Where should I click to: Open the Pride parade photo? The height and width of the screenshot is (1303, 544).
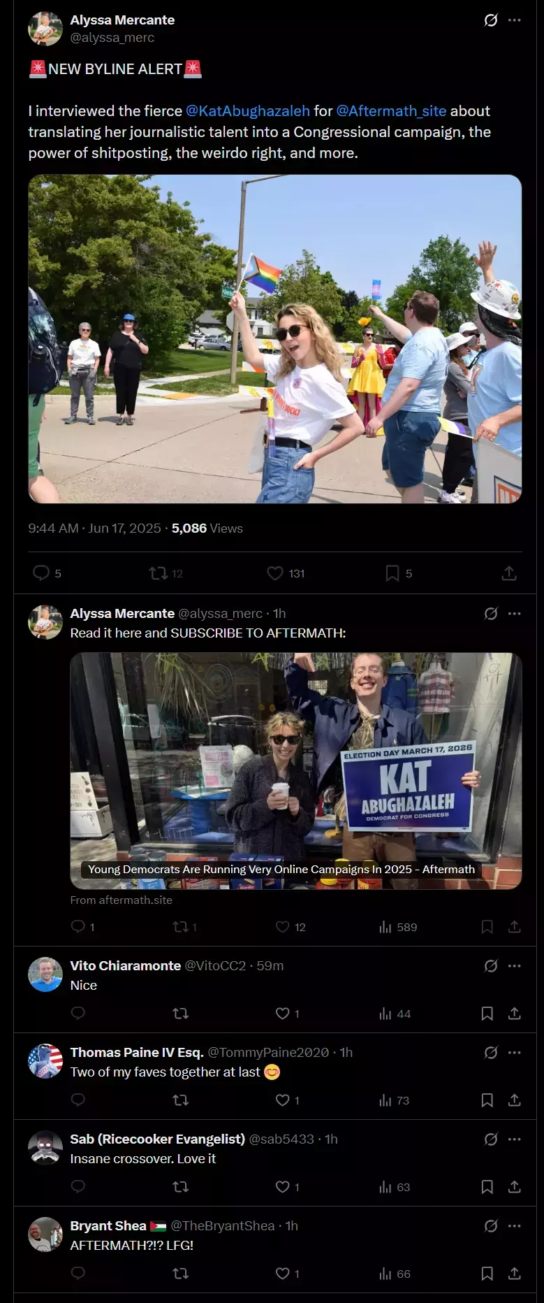pos(275,339)
